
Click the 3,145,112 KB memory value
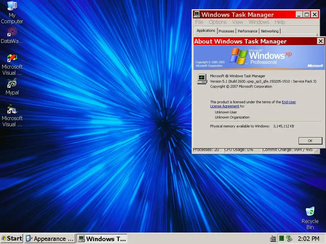coord(284,126)
